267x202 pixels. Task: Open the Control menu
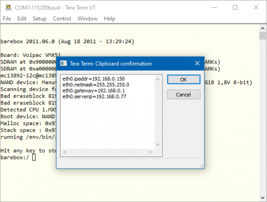pos(62,18)
